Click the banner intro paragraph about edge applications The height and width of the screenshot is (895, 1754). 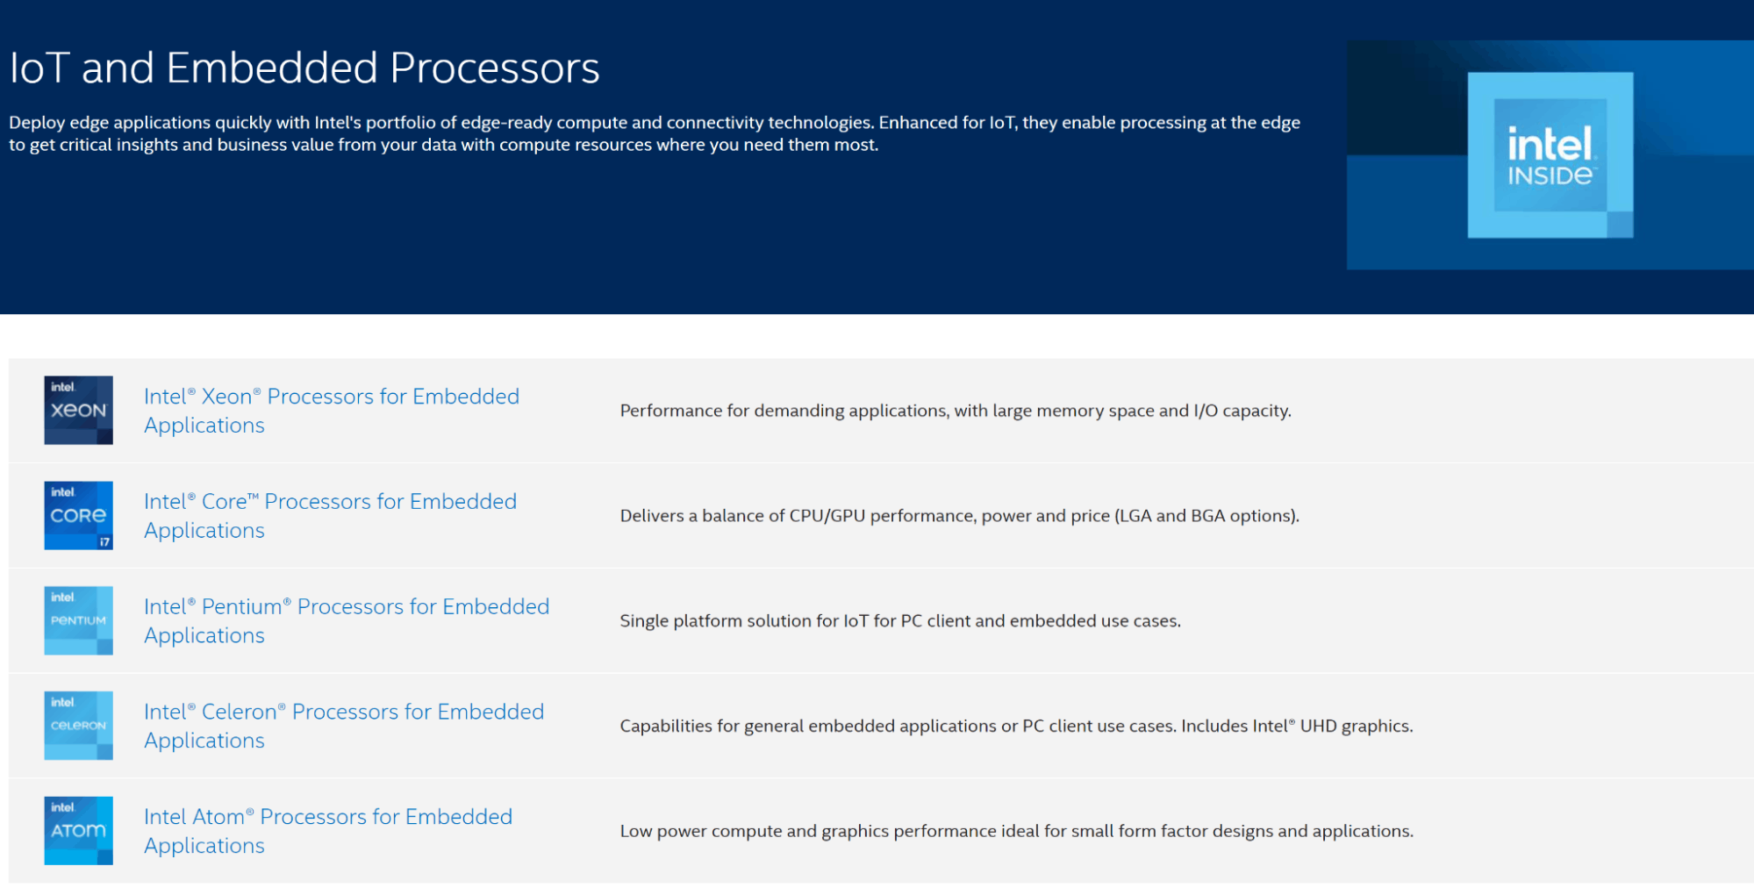click(x=655, y=133)
